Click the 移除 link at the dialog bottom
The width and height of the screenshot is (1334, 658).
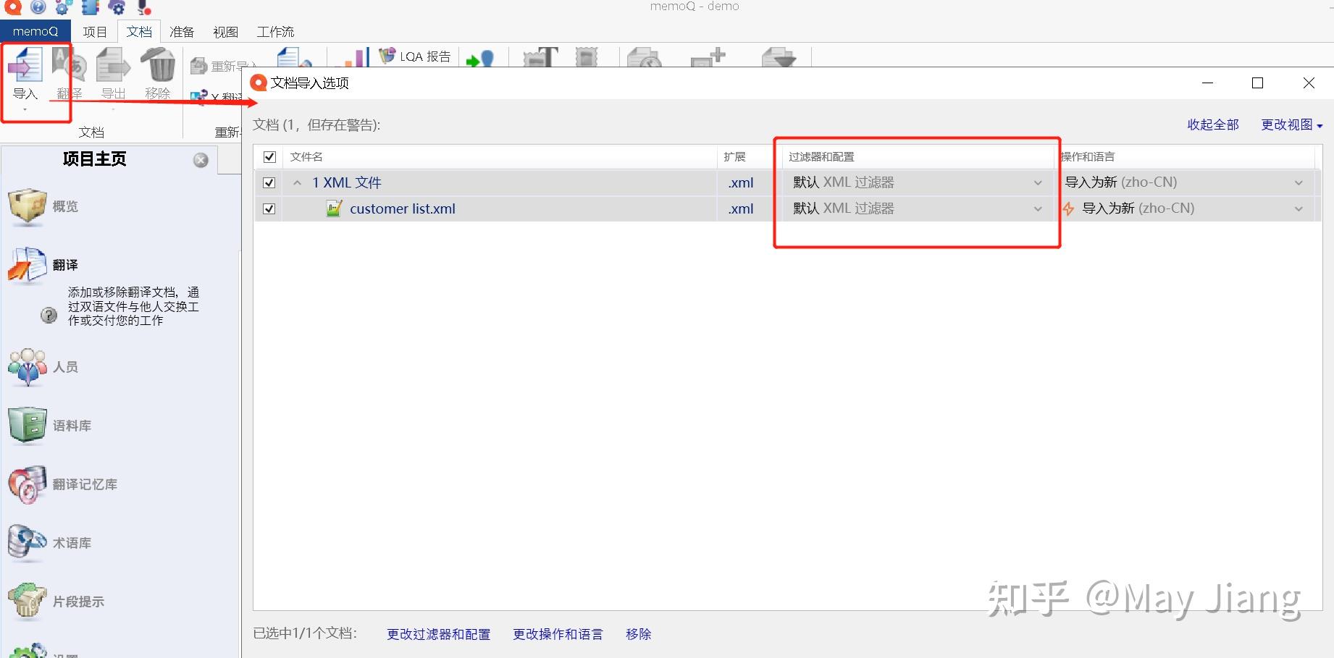click(638, 634)
